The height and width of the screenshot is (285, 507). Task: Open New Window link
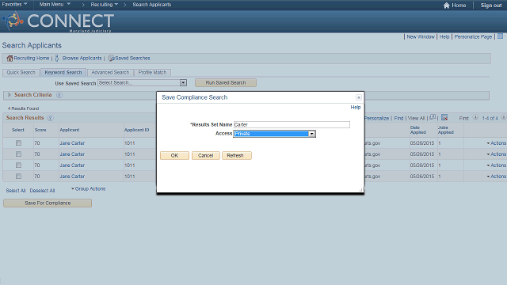(421, 37)
